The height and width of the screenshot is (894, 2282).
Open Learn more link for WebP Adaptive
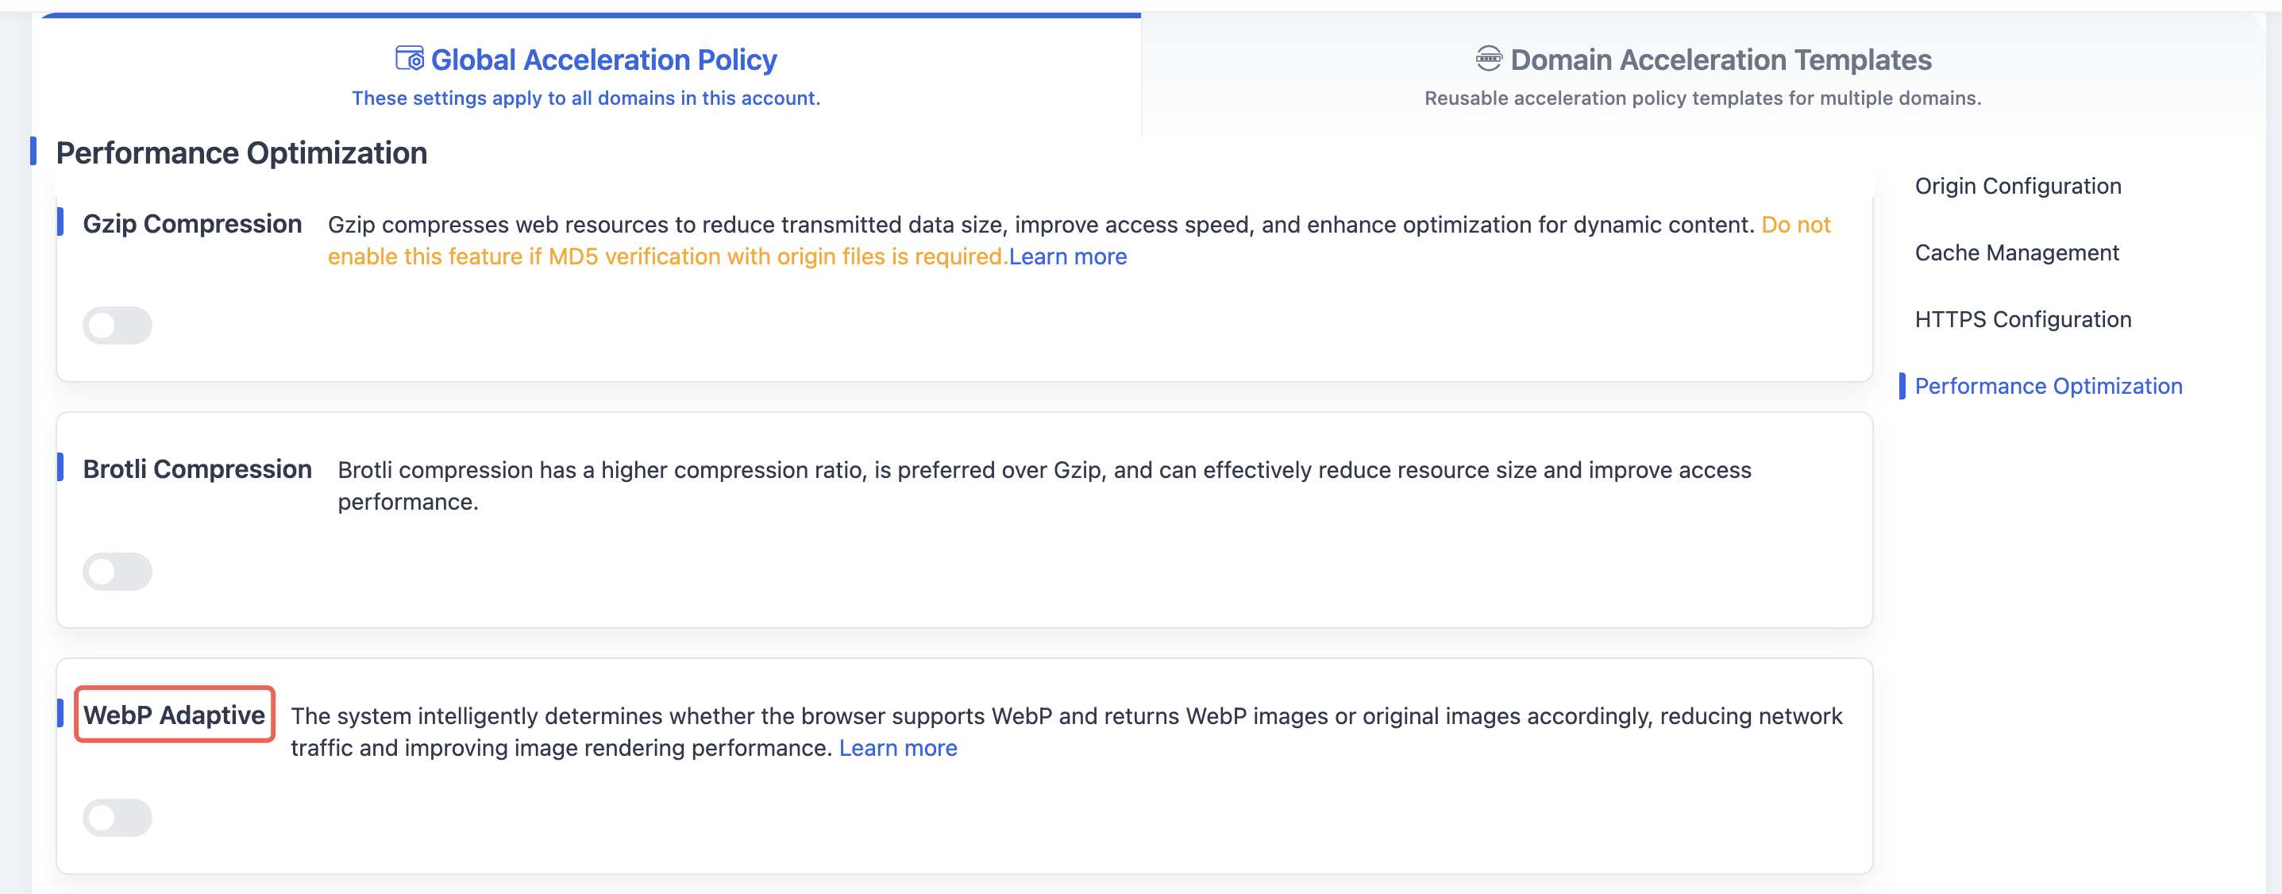coord(897,749)
